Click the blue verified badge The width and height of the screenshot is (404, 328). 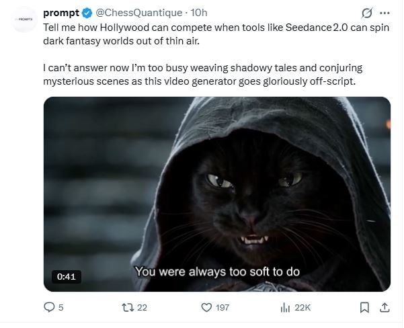point(87,13)
